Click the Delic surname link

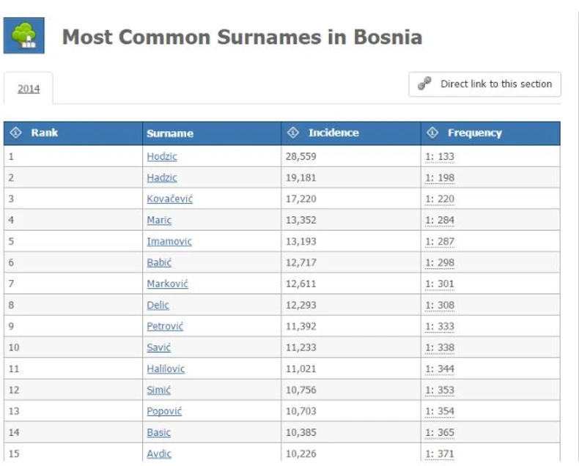coord(158,305)
